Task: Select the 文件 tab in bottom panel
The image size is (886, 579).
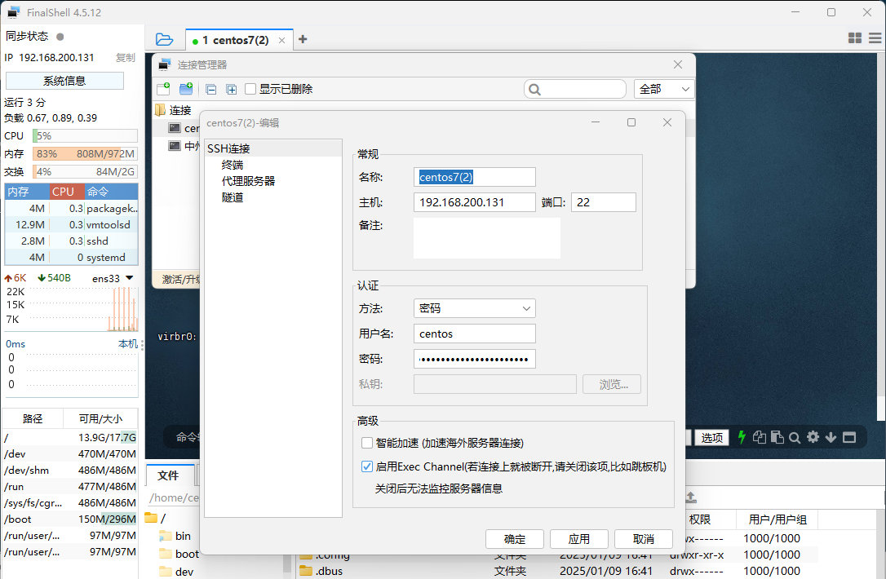Action: (168, 475)
